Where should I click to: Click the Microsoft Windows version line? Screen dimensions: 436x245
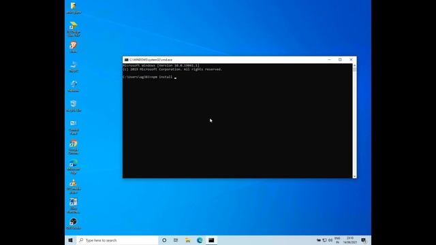(161, 65)
